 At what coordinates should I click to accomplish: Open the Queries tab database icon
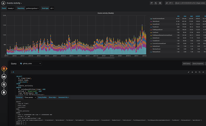[4, 69]
